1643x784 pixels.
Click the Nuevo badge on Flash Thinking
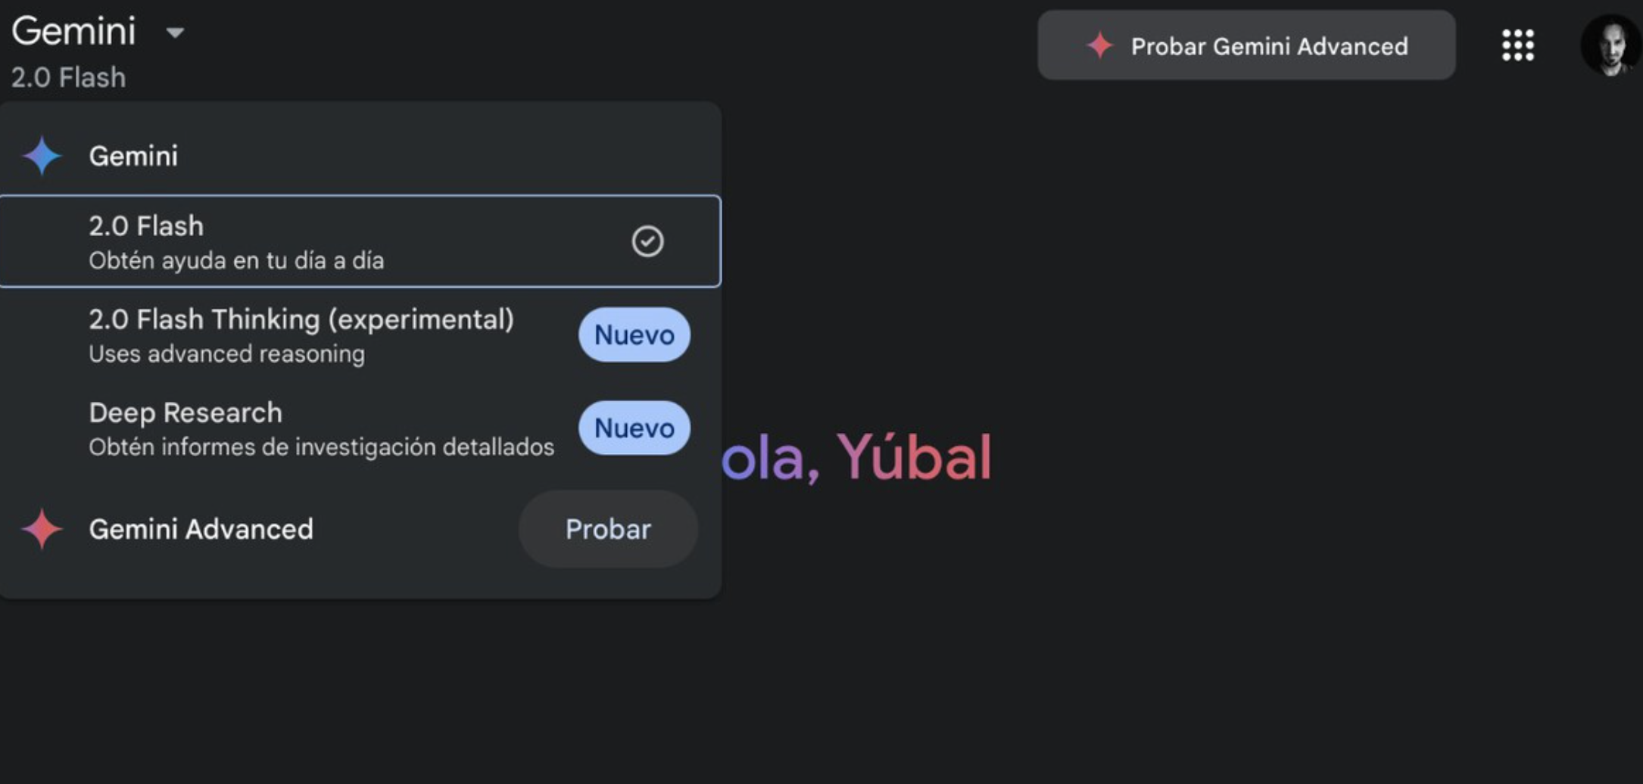[634, 334]
